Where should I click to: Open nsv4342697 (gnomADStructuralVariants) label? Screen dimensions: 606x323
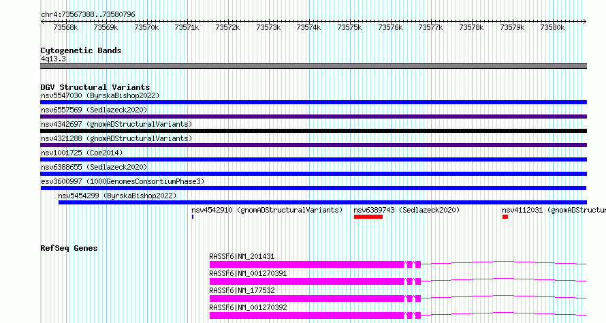[116, 124]
